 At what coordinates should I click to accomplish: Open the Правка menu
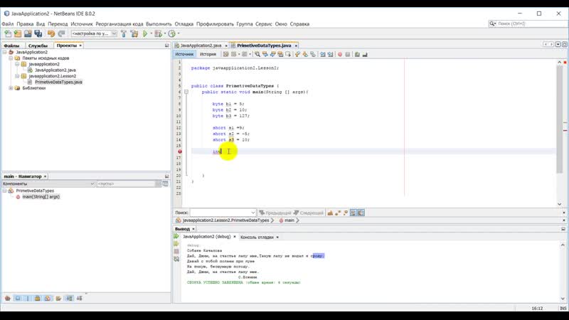(x=25, y=24)
